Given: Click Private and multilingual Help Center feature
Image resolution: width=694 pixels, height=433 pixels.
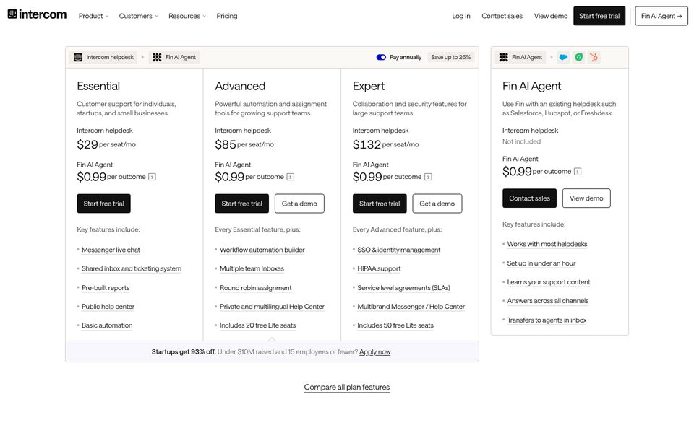Looking at the screenshot, I should 273,307.
